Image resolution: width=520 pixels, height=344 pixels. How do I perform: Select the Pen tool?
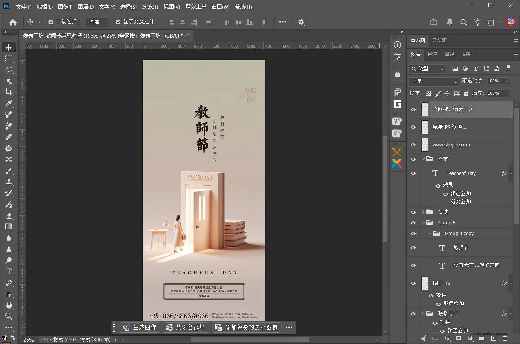[9, 283]
